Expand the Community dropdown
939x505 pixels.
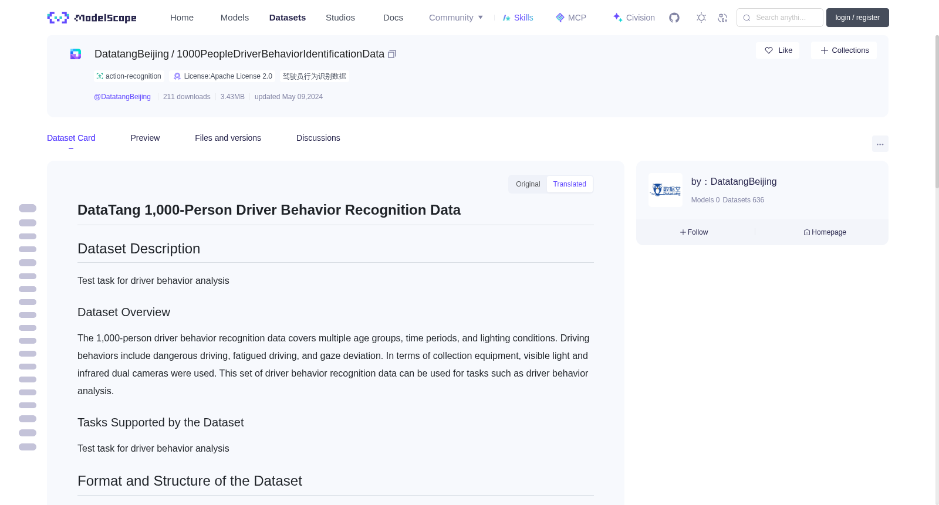pos(456,18)
